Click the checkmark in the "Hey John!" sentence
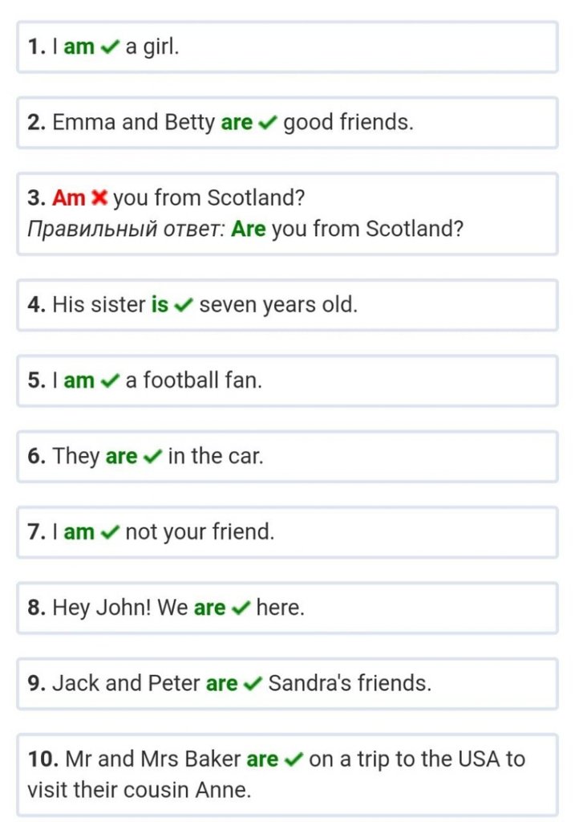Screen dimensions: 575x822 pos(241,609)
